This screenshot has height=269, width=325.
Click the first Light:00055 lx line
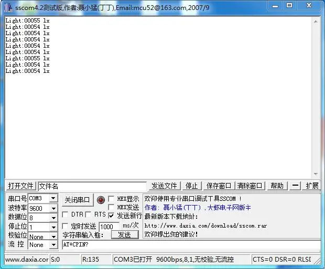[x=27, y=20]
